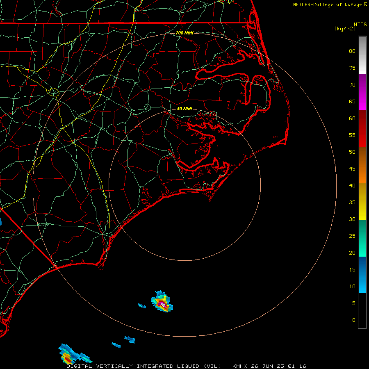Click the small blue echo west of offshore cell

[142, 306]
